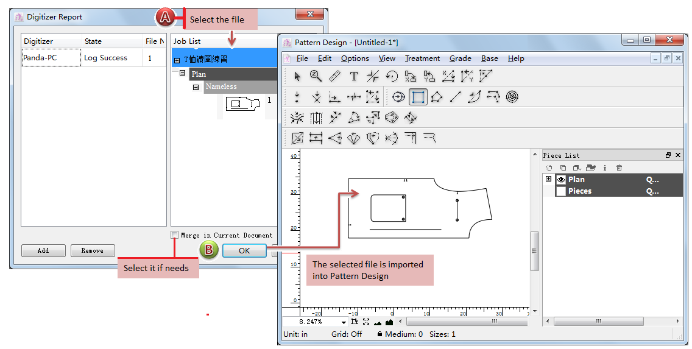Image resolution: width=692 pixels, height=349 pixels.
Task: Collapse the Nameless node in Job List
Action: (196, 87)
